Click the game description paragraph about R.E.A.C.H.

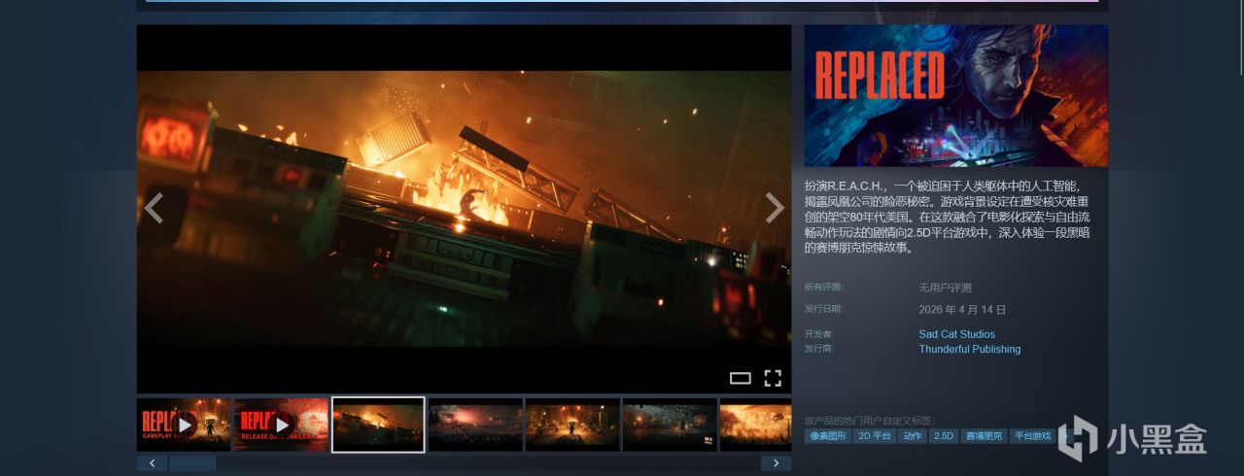pos(949,217)
